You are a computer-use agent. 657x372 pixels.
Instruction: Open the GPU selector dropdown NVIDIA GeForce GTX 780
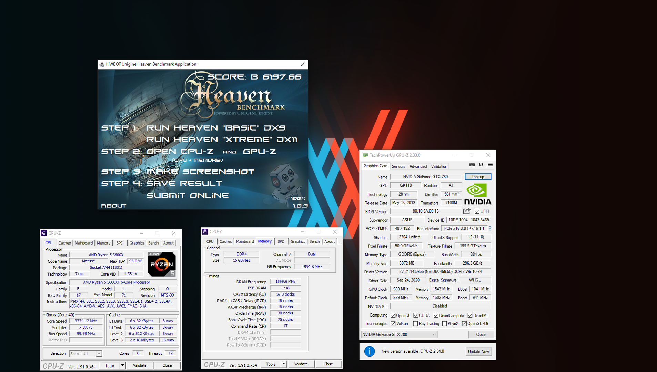tap(399, 334)
